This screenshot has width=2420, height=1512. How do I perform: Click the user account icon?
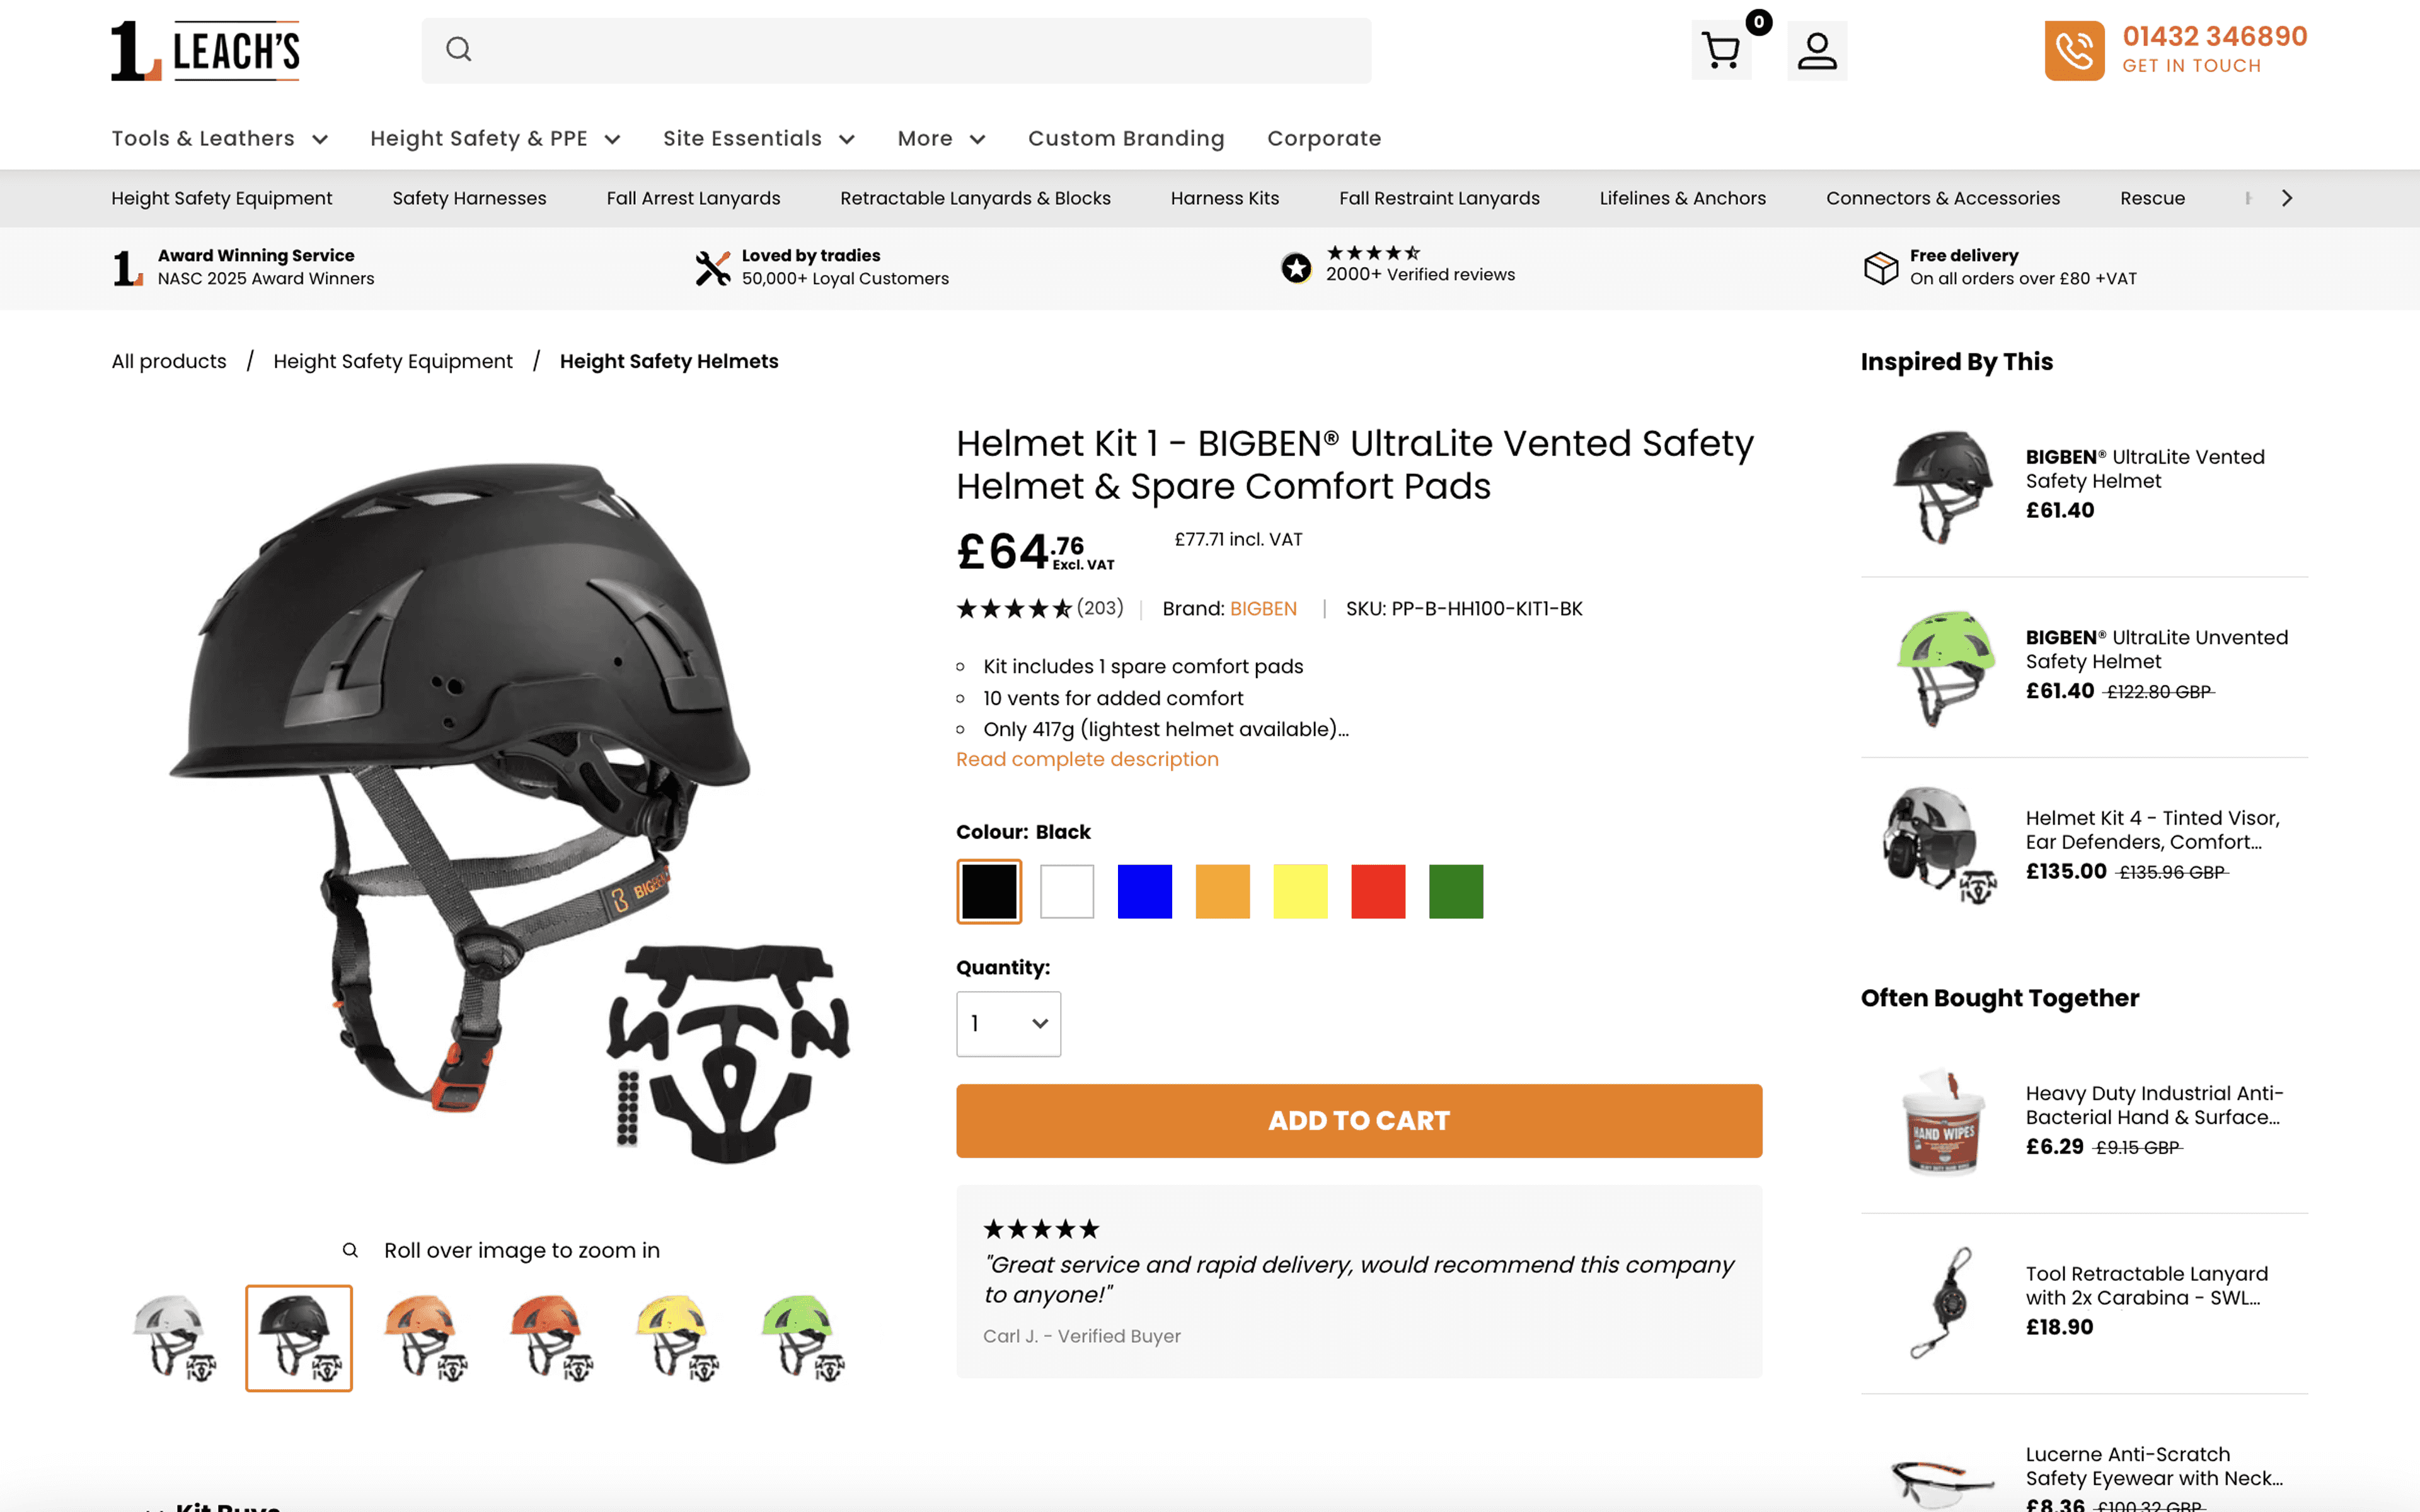point(1816,50)
